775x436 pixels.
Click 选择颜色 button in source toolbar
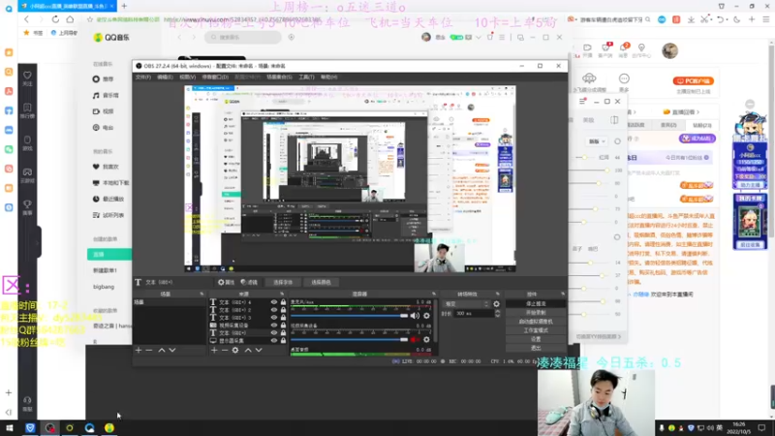pos(321,282)
